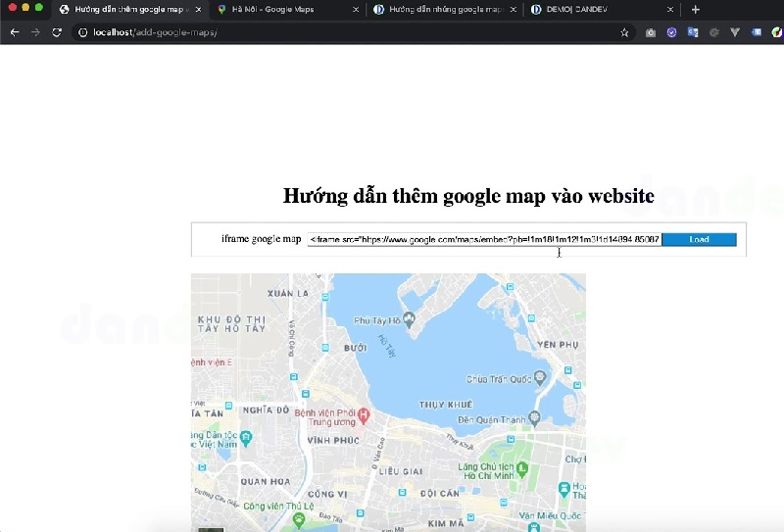This screenshot has height=532, width=784.
Task: Click the Hồ Tây lake label
Action: pos(386,346)
